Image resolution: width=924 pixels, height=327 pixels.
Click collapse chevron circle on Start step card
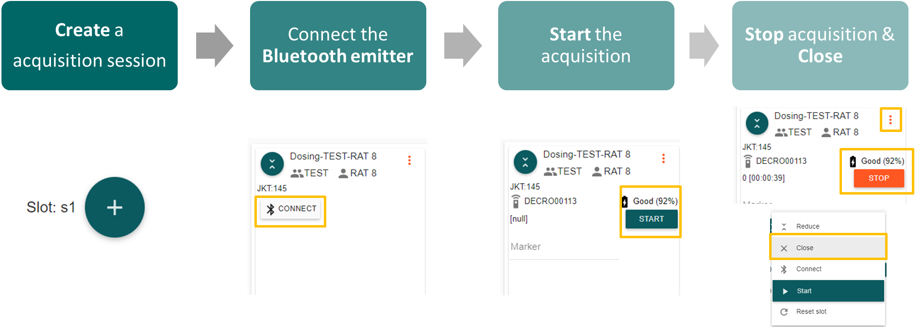525,162
